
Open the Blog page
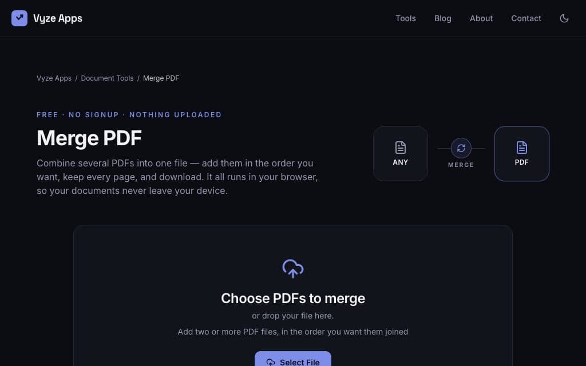click(442, 18)
